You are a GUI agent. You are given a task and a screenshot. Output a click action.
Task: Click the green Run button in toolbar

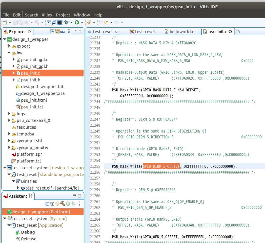(x=77, y=22)
